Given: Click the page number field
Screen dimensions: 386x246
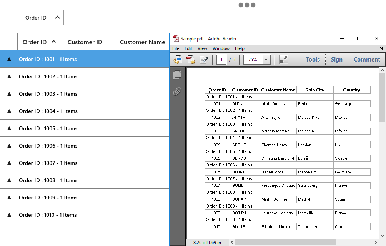Looking at the screenshot, I should click(x=221, y=60).
